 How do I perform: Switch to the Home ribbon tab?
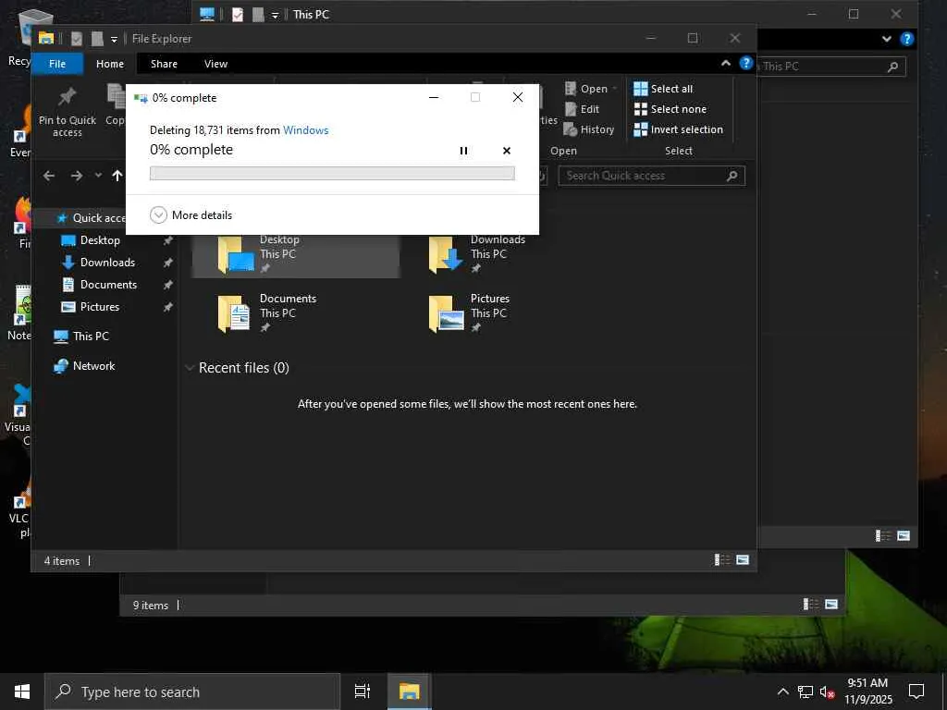[x=110, y=64]
